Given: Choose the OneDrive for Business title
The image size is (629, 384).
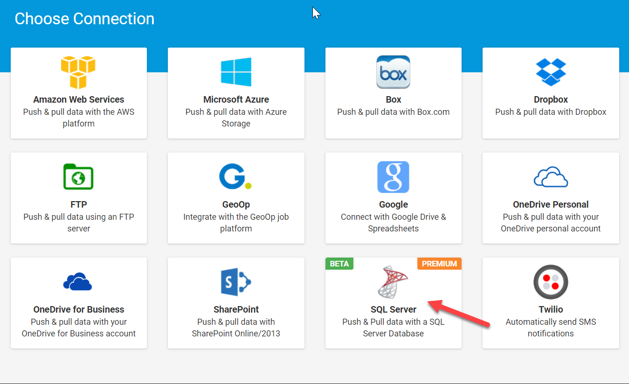Looking at the screenshot, I should [79, 309].
